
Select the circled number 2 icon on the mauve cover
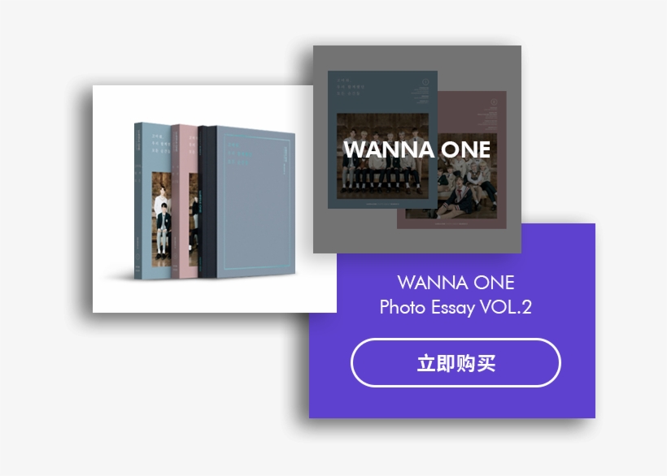click(x=494, y=102)
